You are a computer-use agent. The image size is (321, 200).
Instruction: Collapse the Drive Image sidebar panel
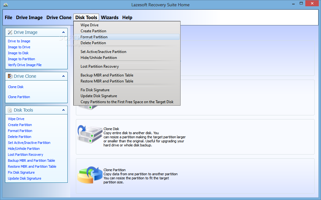[x=63, y=32]
